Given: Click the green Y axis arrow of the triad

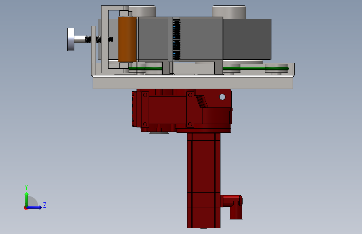Looking at the screenshot, I should click(x=27, y=199).
